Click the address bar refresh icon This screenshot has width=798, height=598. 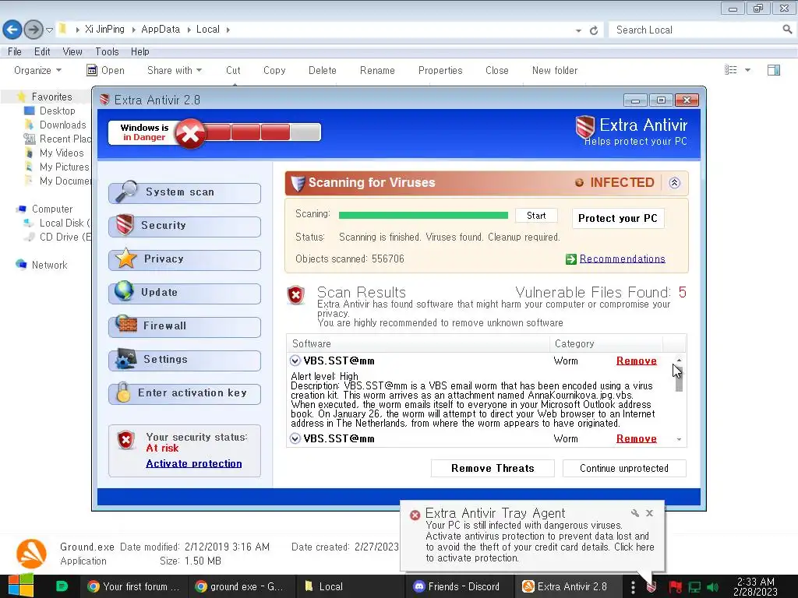tap(593, 30)
